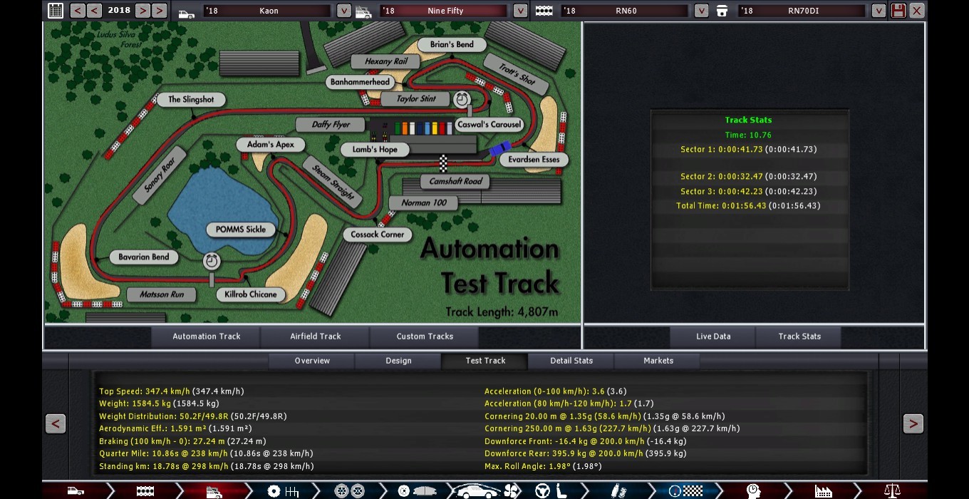Advance year with single right arrow
969x499 pixels.
click(142, 11)
